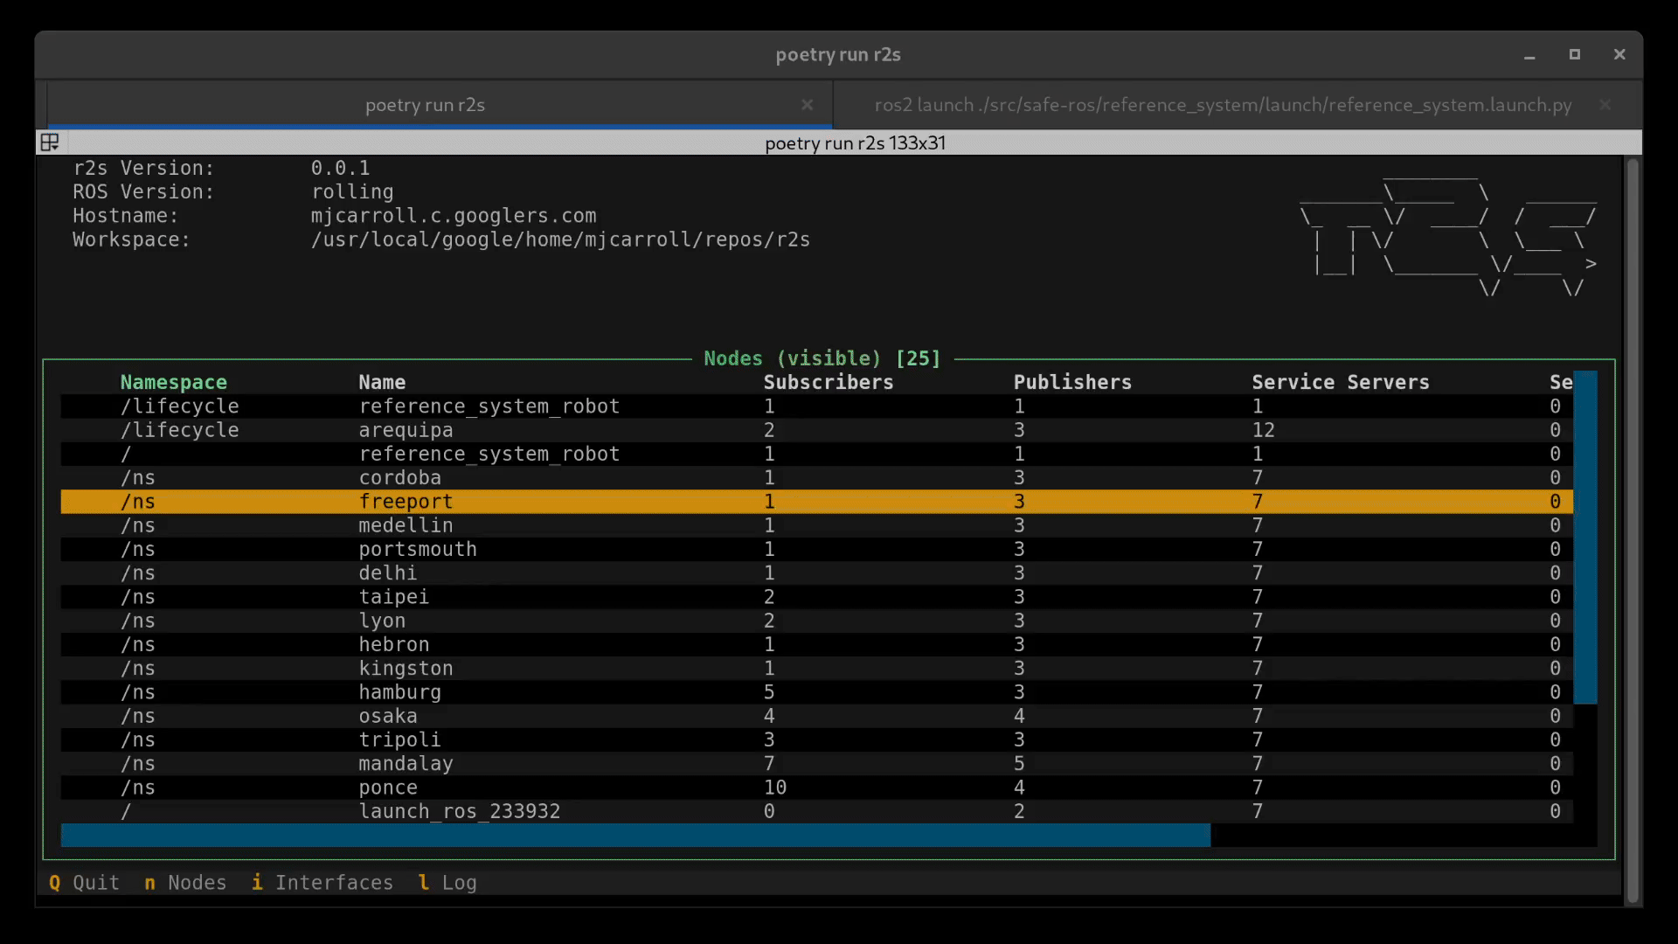Open the Nodes view from footer

point(185,883)
